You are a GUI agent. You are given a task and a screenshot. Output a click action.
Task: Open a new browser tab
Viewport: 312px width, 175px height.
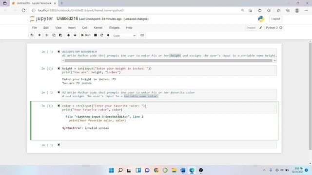click(62, 3)
